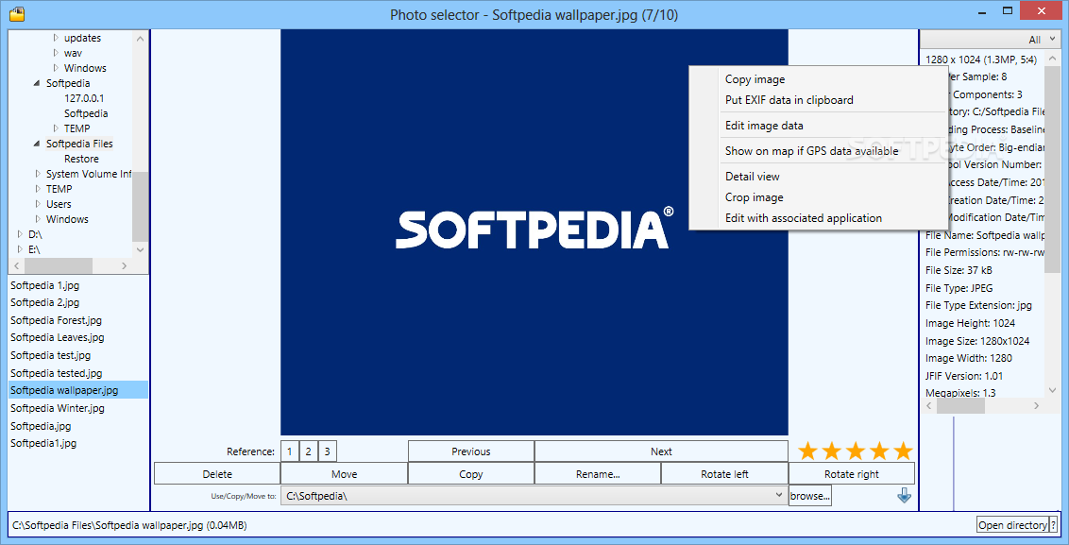Image resolution: width=1069 pixels, height=545 pixels.
Task: Select the 127.0.0.1 folder
Action: pos(84,98)
